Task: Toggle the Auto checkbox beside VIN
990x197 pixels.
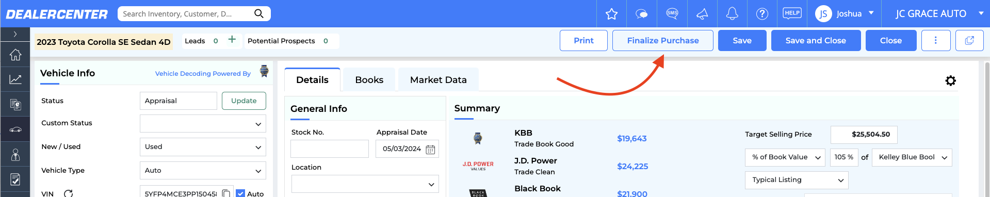Action: pos(240,193)
